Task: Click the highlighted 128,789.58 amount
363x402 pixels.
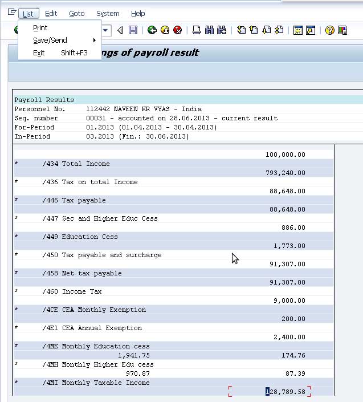Action: click(285, 392)
